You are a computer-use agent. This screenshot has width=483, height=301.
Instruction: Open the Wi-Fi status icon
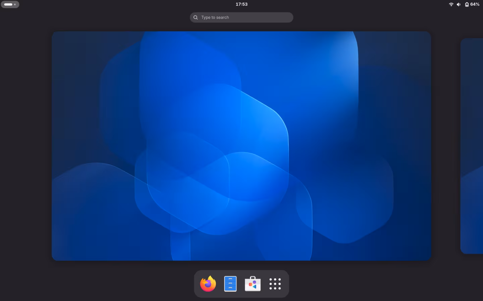click(451, 4)
